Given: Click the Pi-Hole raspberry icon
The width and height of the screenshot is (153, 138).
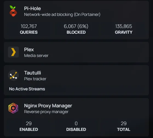Looking at the screenshot, I should (13, 11).
